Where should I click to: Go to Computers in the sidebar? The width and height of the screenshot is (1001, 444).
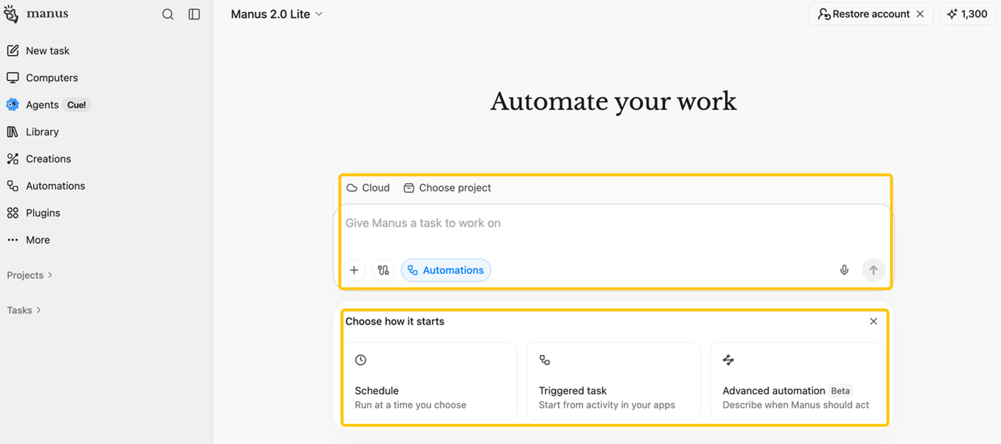pos(105,78)
